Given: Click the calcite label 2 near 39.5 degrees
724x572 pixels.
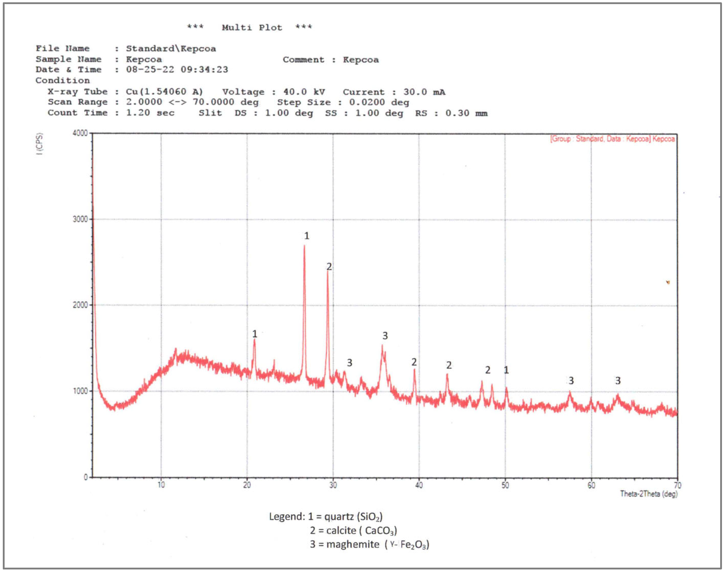Looking at the screenshot, I should coord(414,362).
